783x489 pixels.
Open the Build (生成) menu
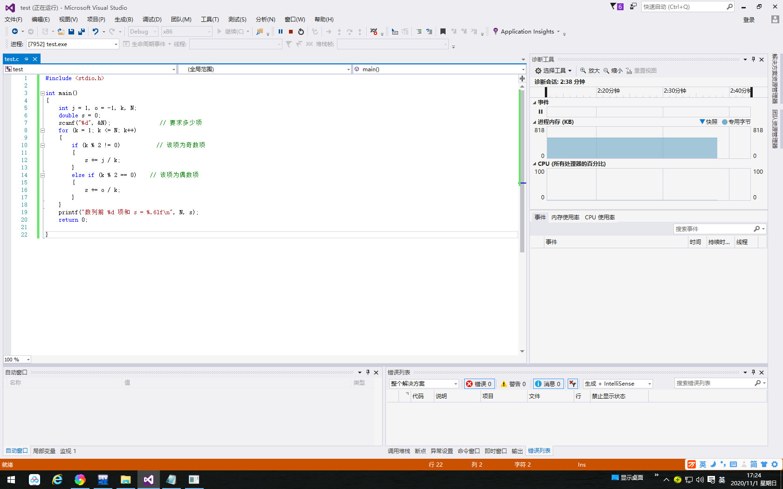pos(124,19)
